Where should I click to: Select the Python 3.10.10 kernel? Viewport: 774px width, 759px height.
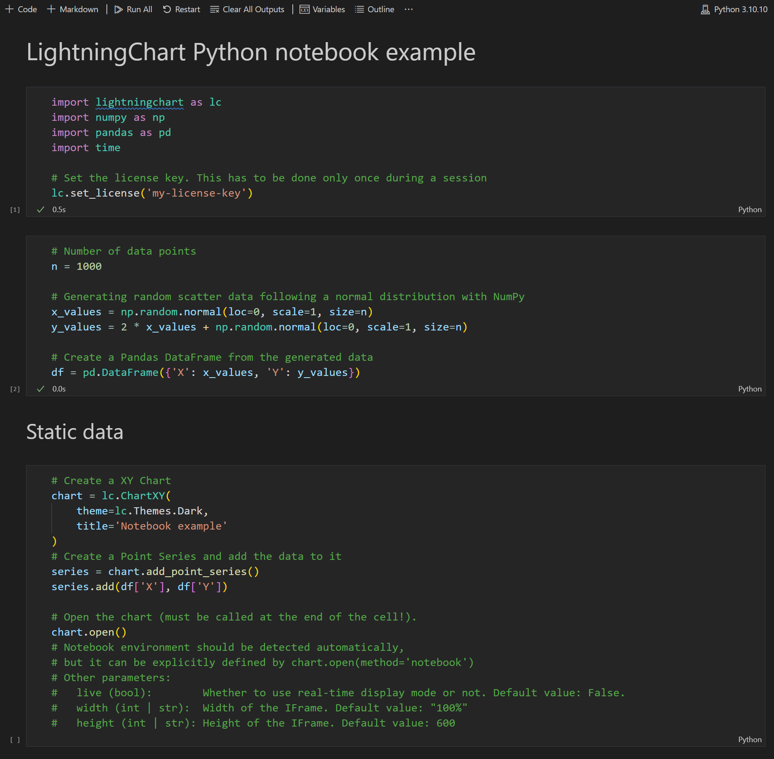(x=734, y=9)
